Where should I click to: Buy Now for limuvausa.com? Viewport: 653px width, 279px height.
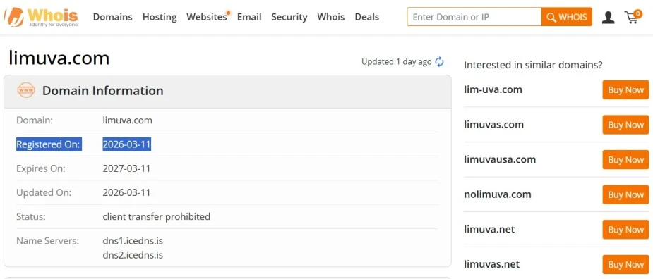tap(625, 160)
